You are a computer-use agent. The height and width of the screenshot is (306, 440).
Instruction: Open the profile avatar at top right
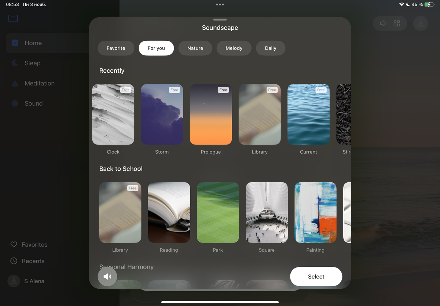point(421,23)
